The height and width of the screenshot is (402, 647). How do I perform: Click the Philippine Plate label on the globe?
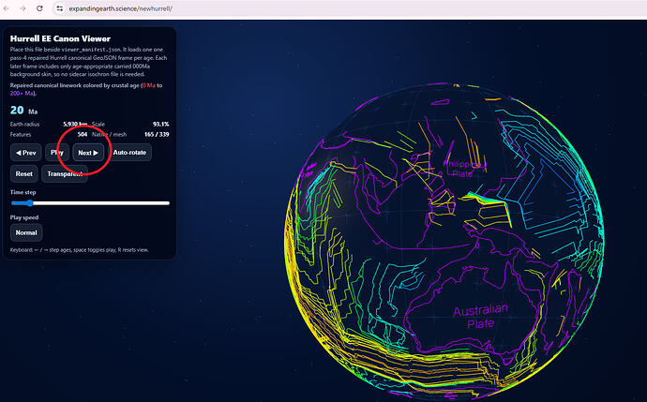463,169
